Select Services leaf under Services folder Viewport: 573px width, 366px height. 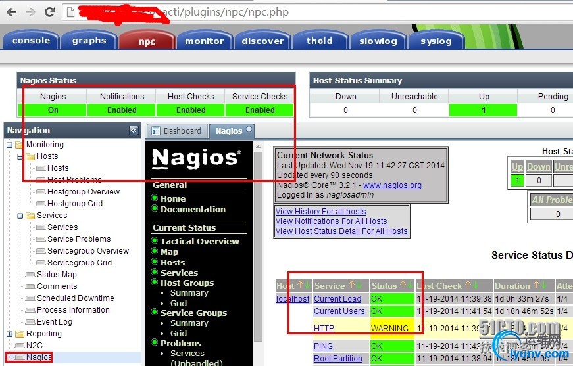(x=62, y=227)
